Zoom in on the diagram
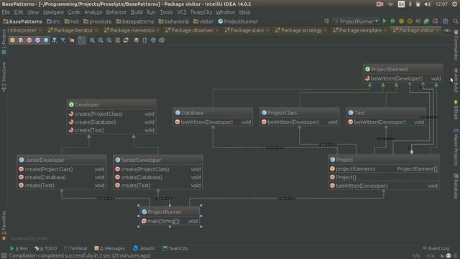 (x=92, y=40)
